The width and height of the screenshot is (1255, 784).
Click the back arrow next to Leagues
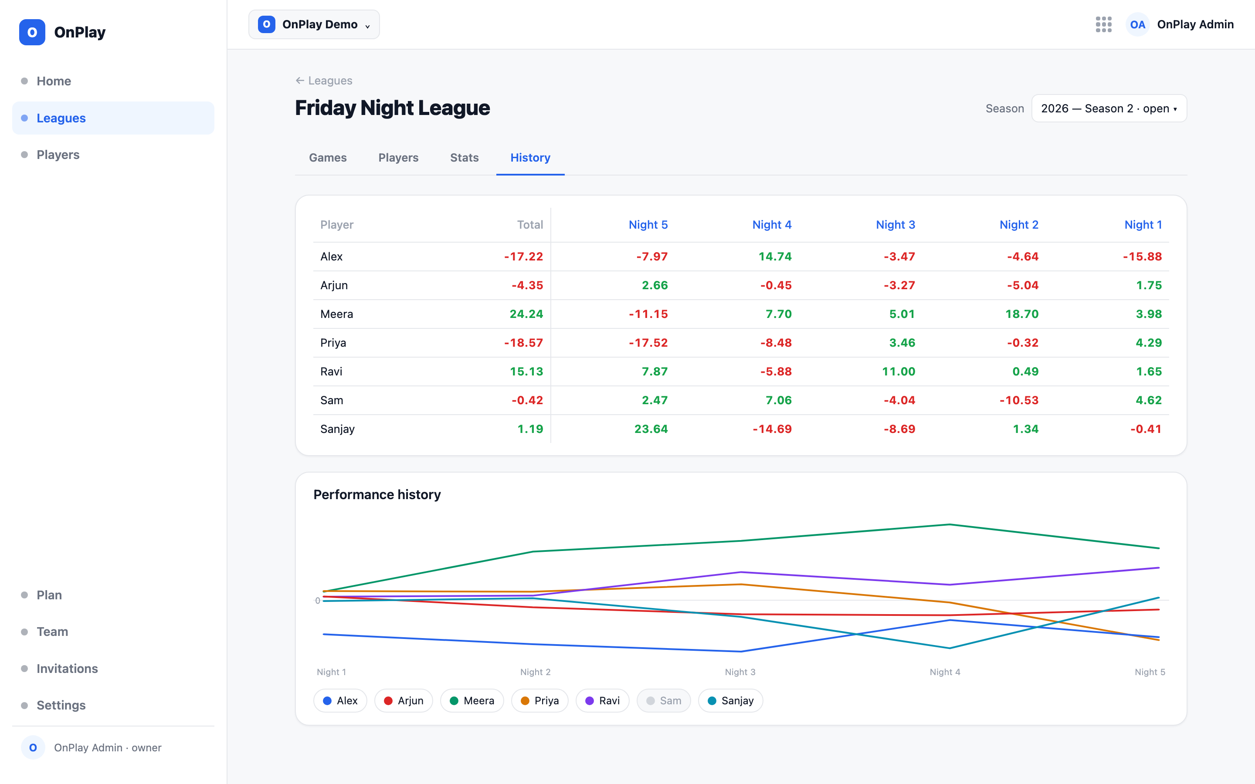(300, 81)
